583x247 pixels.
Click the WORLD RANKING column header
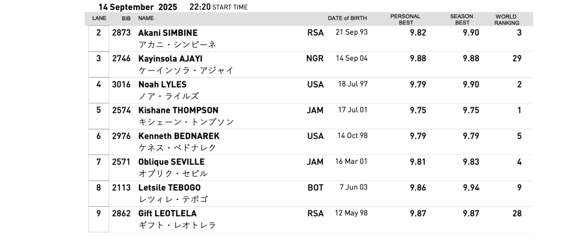pos(506,20)
